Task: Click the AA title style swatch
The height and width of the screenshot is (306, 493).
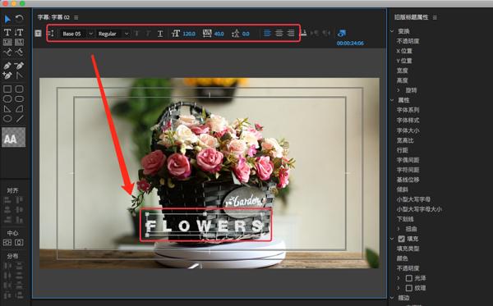Action: coord(13,138)
